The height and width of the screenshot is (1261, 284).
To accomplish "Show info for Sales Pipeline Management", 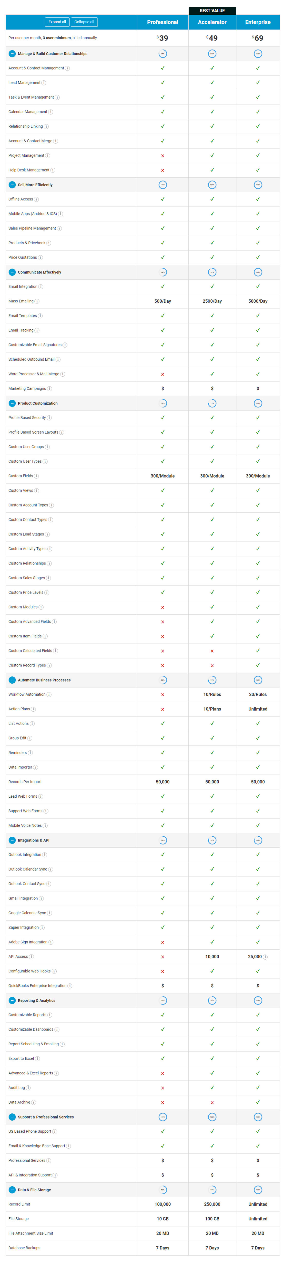I will tap(60, 228).
